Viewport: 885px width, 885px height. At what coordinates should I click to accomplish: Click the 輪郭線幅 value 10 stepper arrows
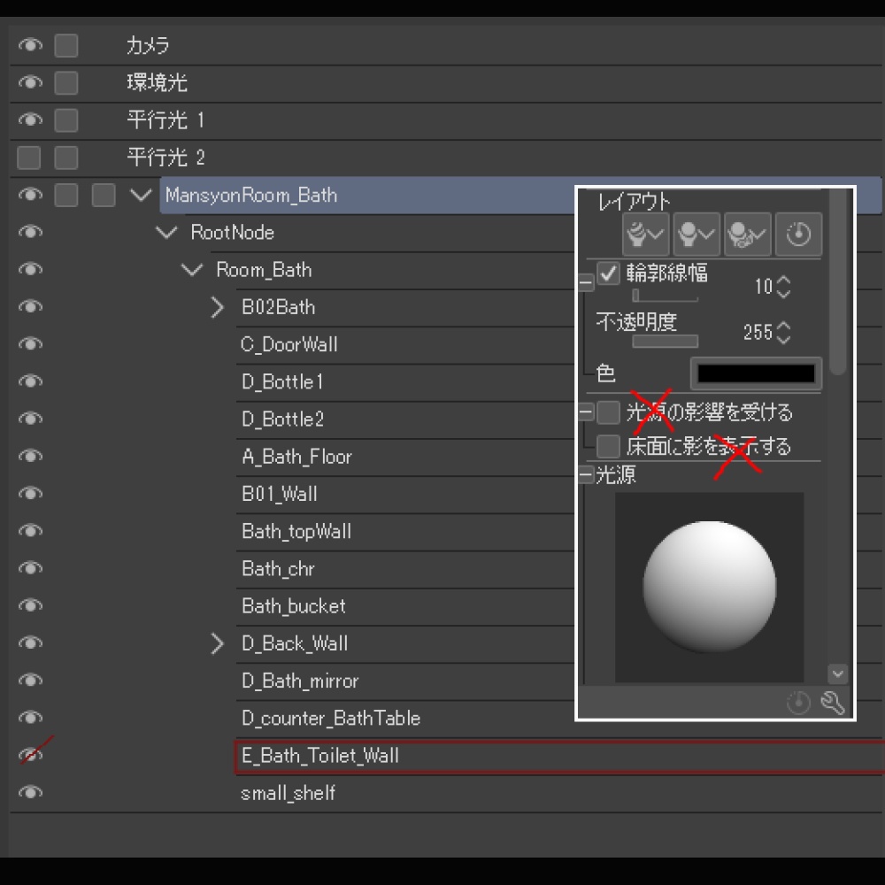point(783,287)
